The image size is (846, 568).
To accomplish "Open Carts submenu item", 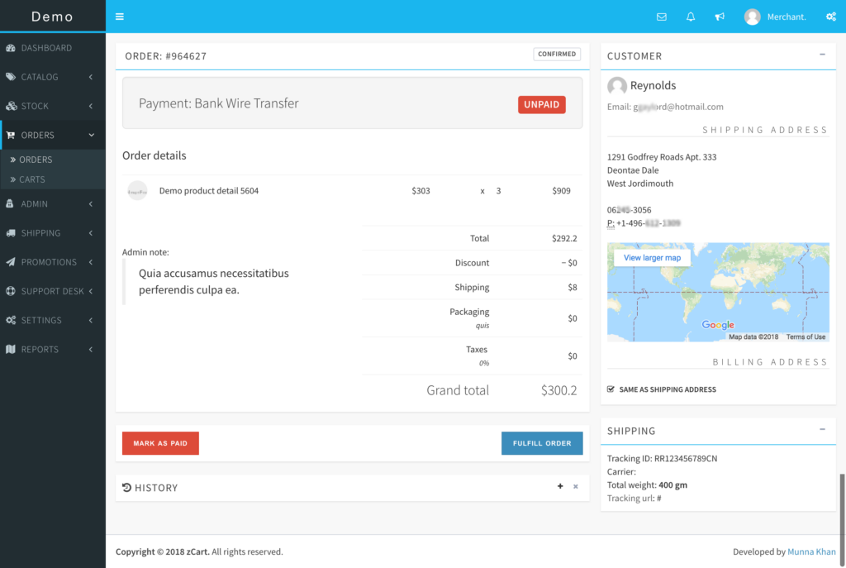I will [x=32, y=179].
